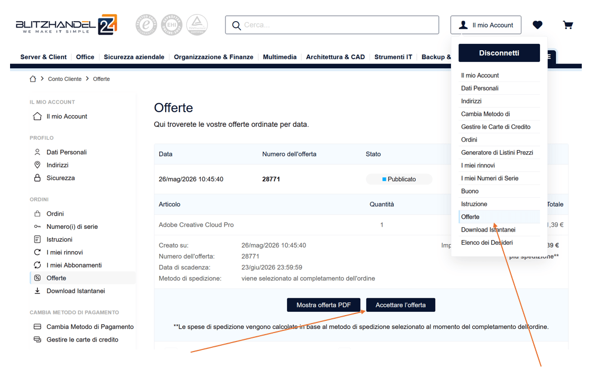This screenshot has width=604, height=378.
Task: Click the EHI certified shop badge
Action: tap(172, 25)
